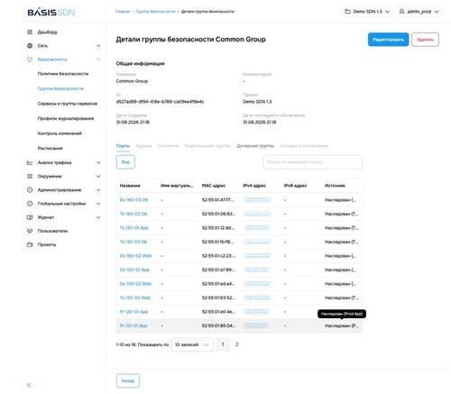
Task: Go to page 2 of ports
Action: pyautogui.click(x=236, y=344)
